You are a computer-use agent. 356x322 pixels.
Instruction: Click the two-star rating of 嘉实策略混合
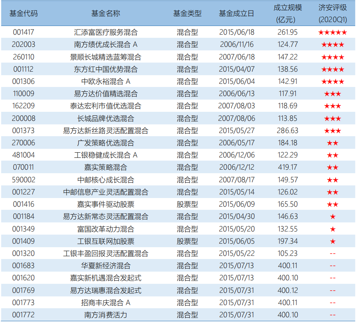[333, 167]
